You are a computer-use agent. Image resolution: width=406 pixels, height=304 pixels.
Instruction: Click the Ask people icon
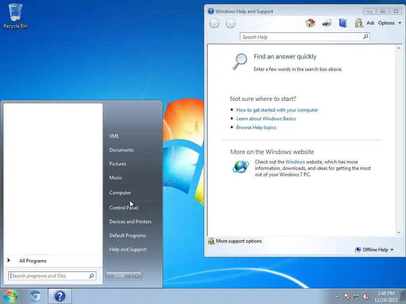point(359,23)
